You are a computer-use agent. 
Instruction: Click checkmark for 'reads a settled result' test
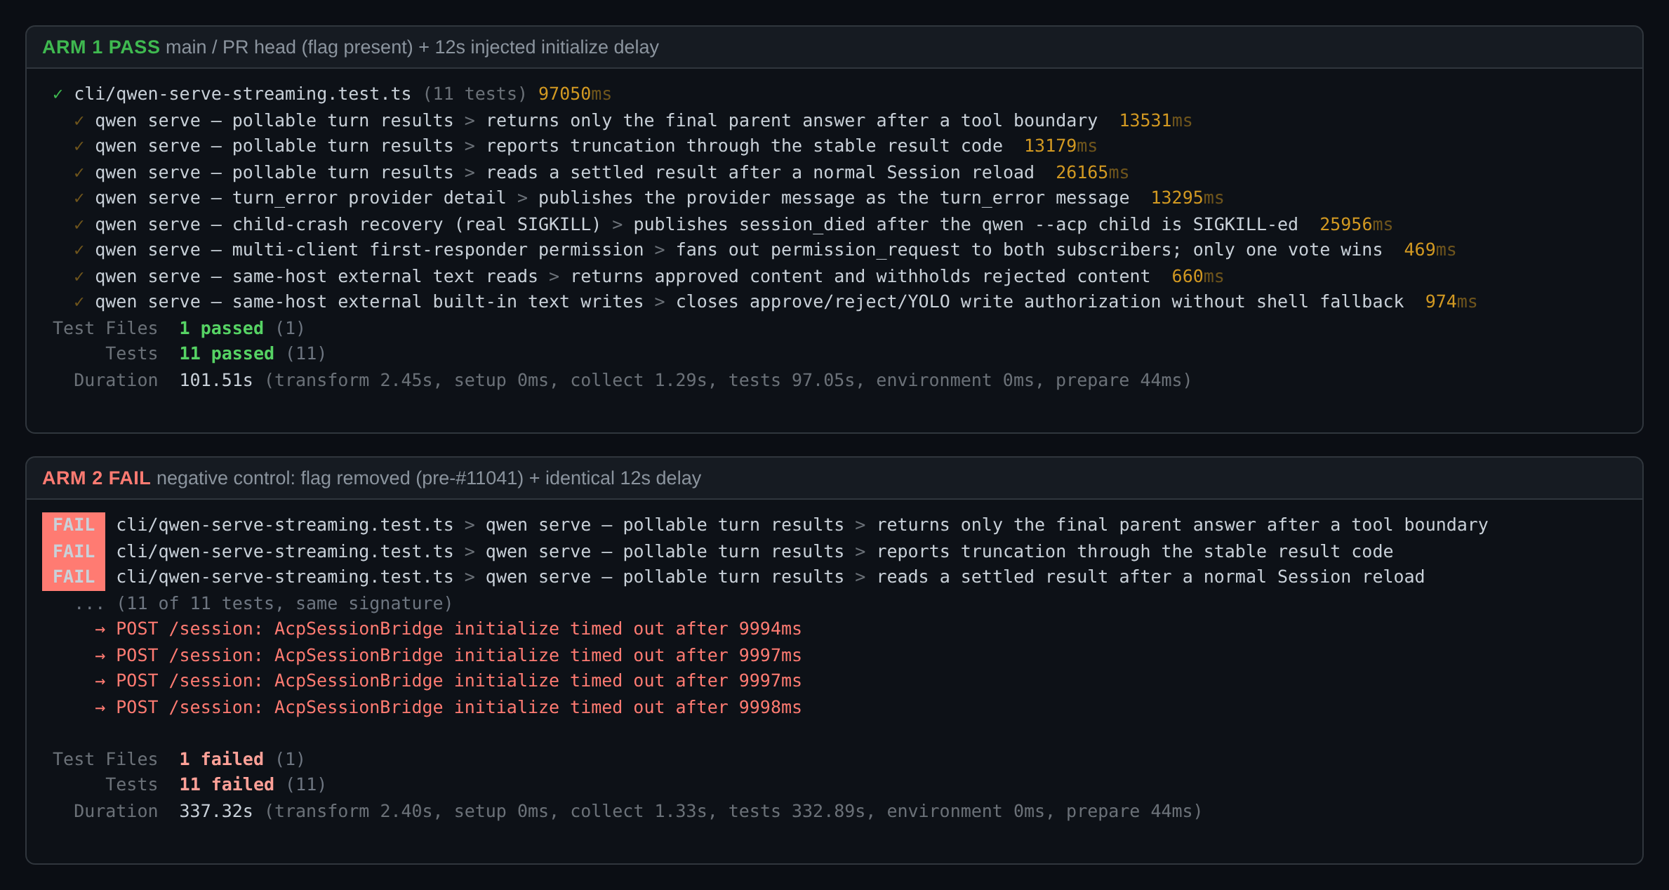click(x=79, y=173)
